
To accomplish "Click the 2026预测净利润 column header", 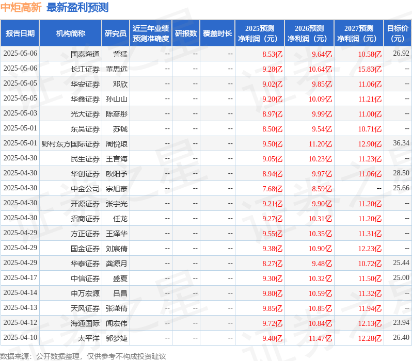I will (309, 33).
